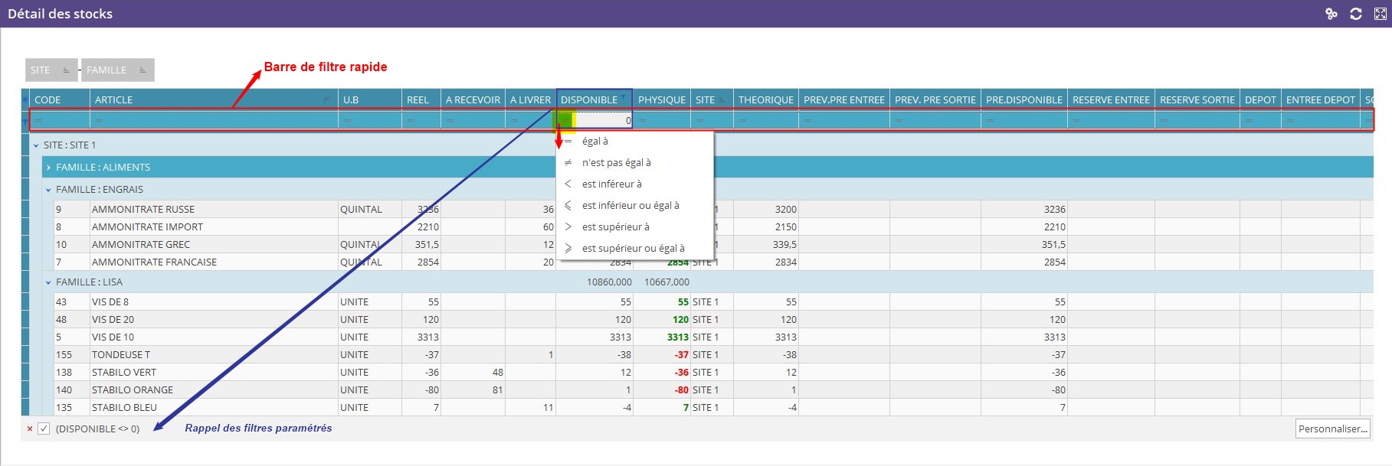Screen dimensions: 1392x466
Task: Click the DISPONIBLE filter value field
Action: click(604, 120)
